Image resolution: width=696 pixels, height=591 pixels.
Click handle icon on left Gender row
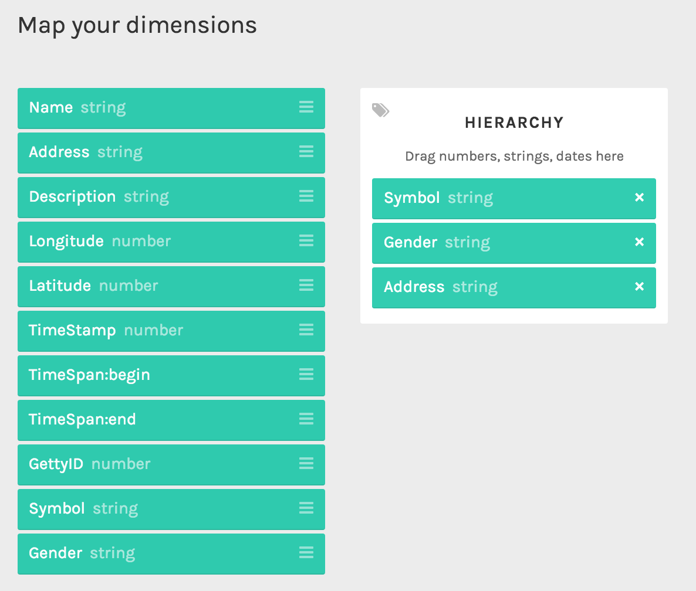click(306, 552)
